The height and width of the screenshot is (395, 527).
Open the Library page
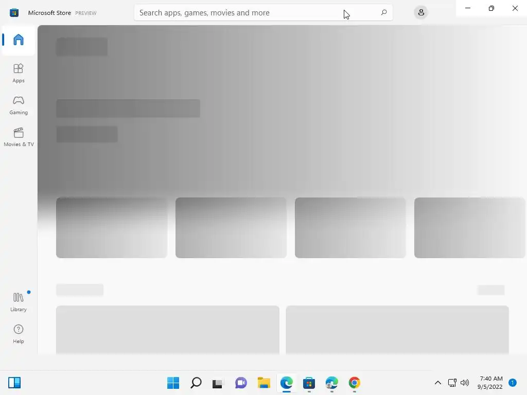coord(19,302)
